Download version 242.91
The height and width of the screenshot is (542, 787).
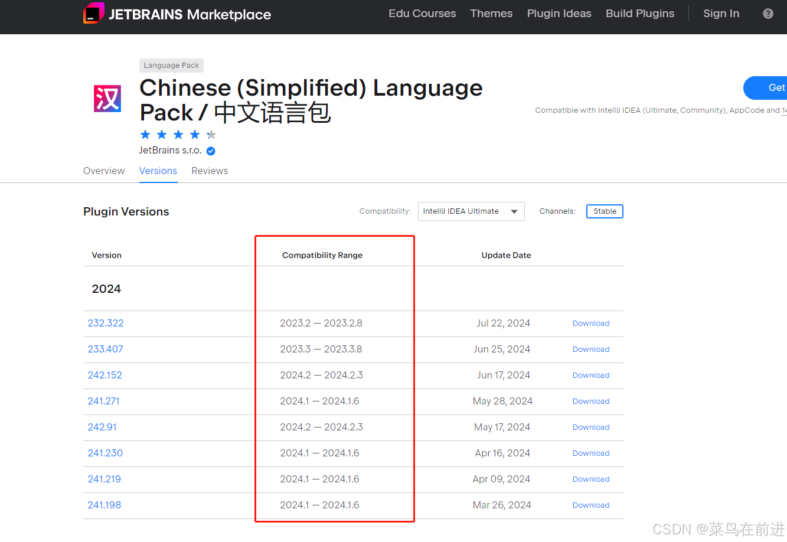591,427
